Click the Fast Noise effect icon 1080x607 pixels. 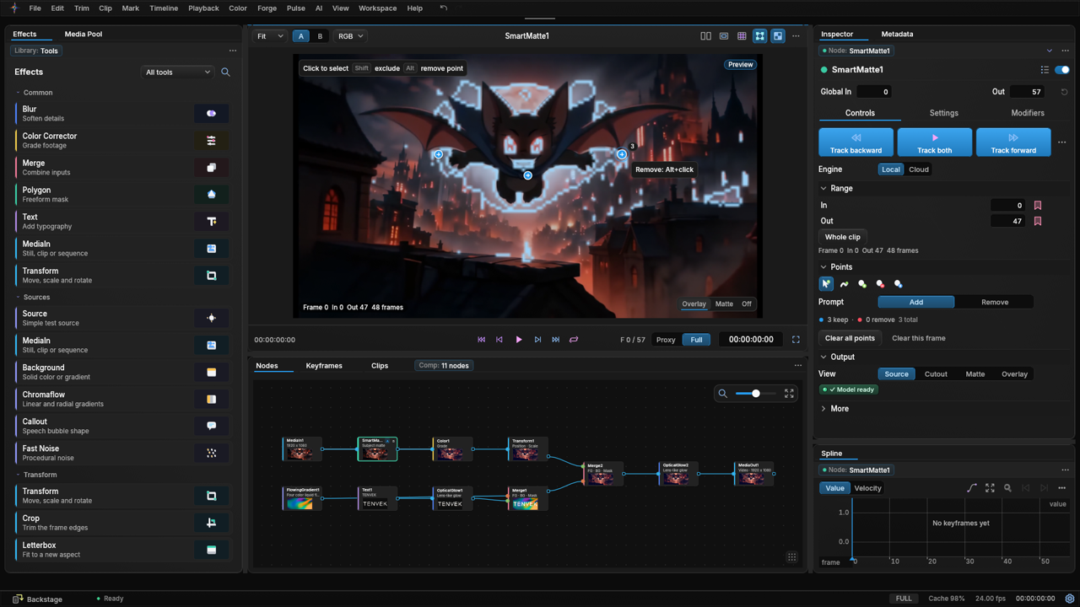211,453
